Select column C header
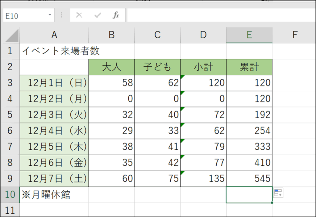Image resolution: width=316 pixels, height=217 pixels. [157, 35]
